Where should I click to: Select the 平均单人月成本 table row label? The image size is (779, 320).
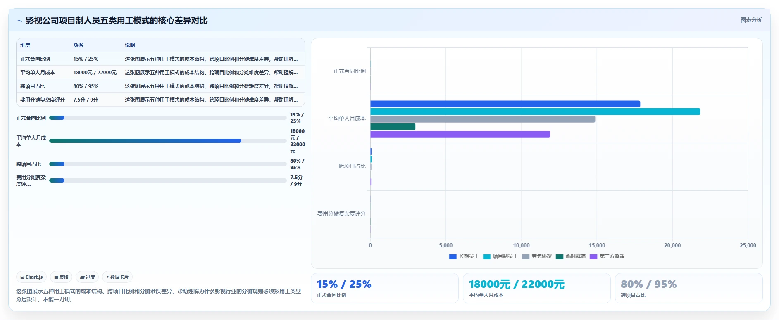[x=38, y=73]
